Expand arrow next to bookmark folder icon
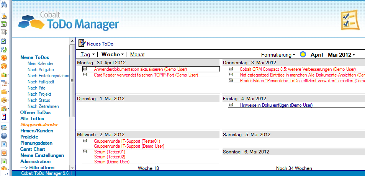This screenshot has height=176, width=365. pyautogui.click(x=8, y=75)
